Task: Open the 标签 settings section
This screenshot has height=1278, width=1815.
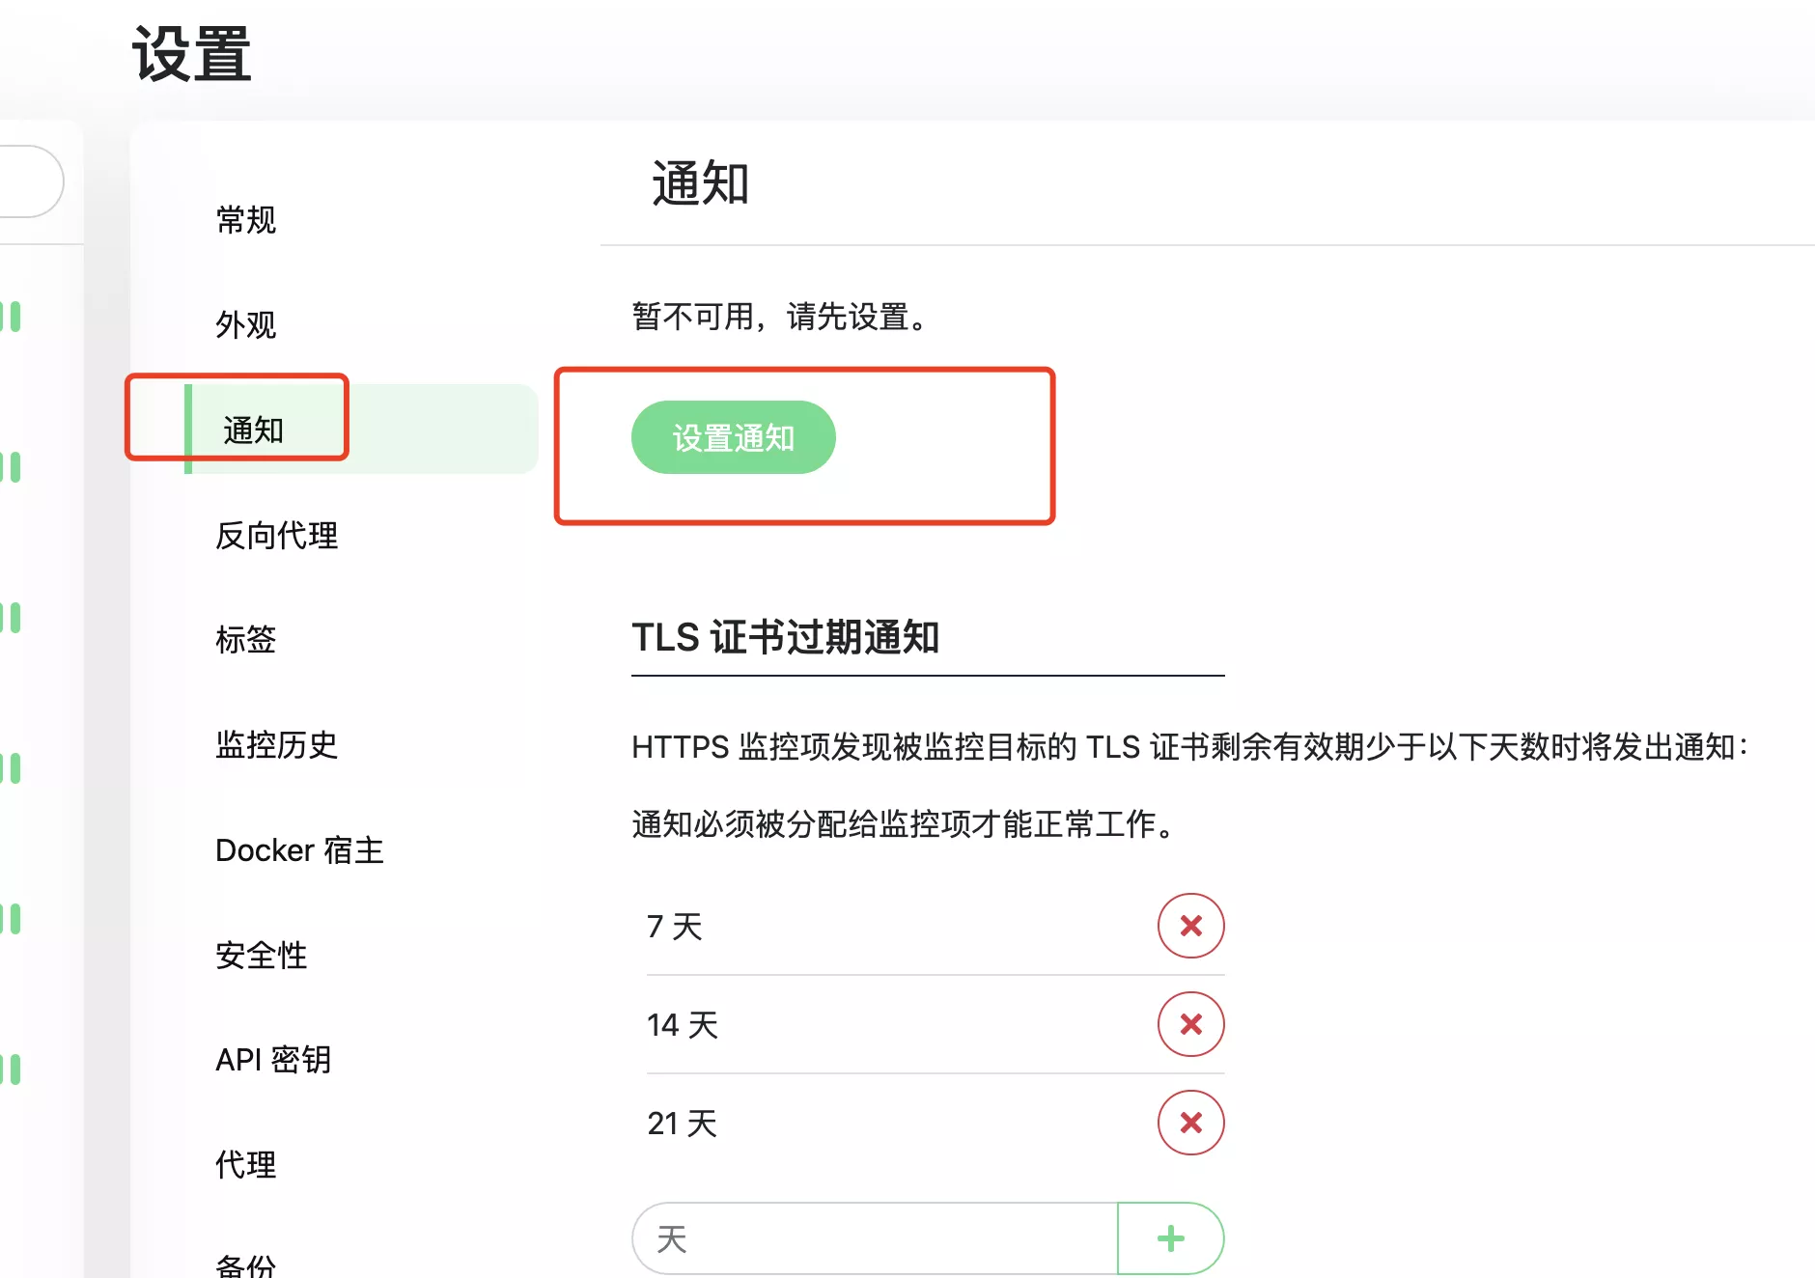Action: point(246,639)
